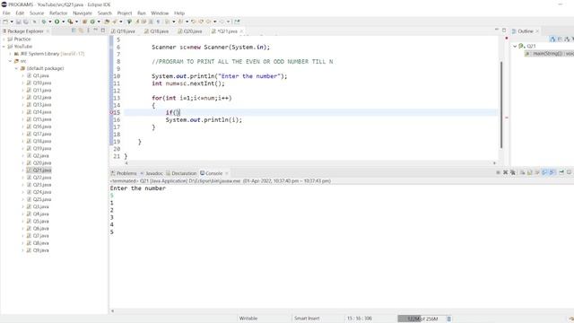The height and width of the screenshot is (323, 574).
Task: Click the editor vertical scrollbar
Action: pyautogui.click(x=501, y=104)
